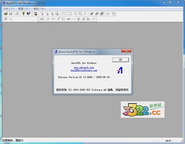Click OK in the About dialog
This screenshot has width=185, height=144.
coord(121,60)
